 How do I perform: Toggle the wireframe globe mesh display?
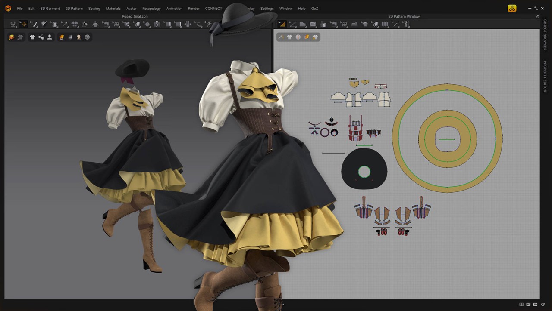coord(88,37)
